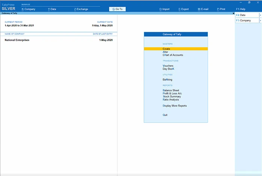Click the current date Friday, 1-May-2020
This screenshot has height=176, width=262.
[102, 25]
